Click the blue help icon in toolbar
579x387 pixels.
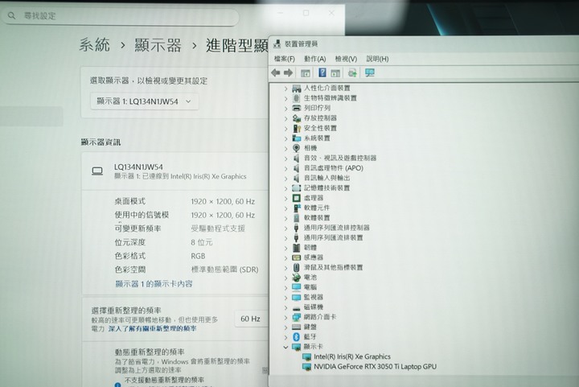pos(322,72)
